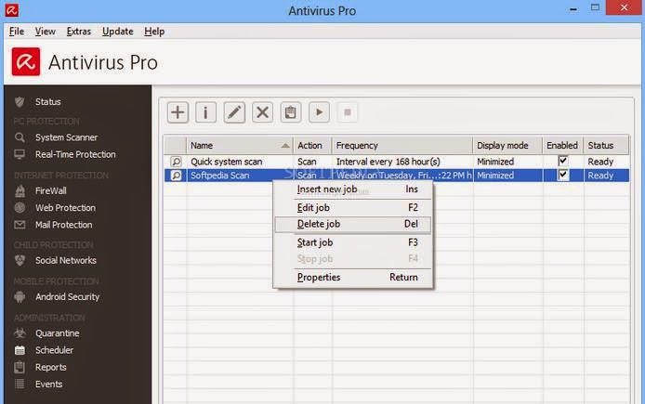Uncheck Enabled for Quick system scan

562,161
